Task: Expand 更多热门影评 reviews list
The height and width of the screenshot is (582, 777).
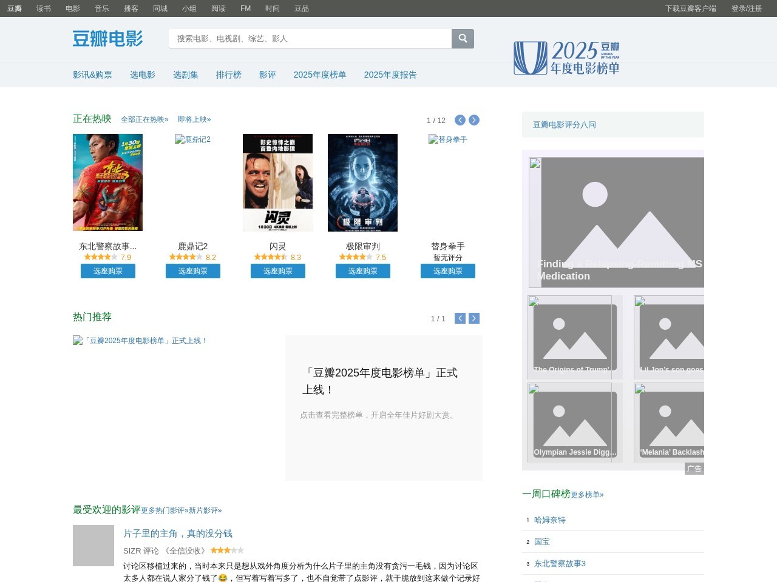Action: pos(165,510)
